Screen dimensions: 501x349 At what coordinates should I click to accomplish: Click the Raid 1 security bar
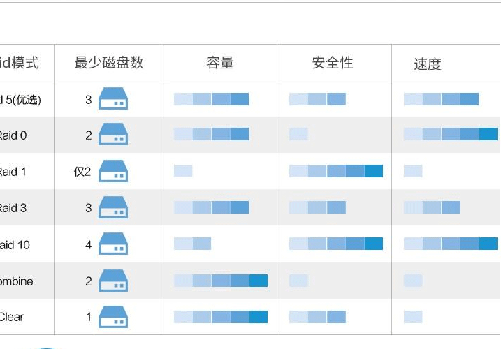click(x=336, y=171)
